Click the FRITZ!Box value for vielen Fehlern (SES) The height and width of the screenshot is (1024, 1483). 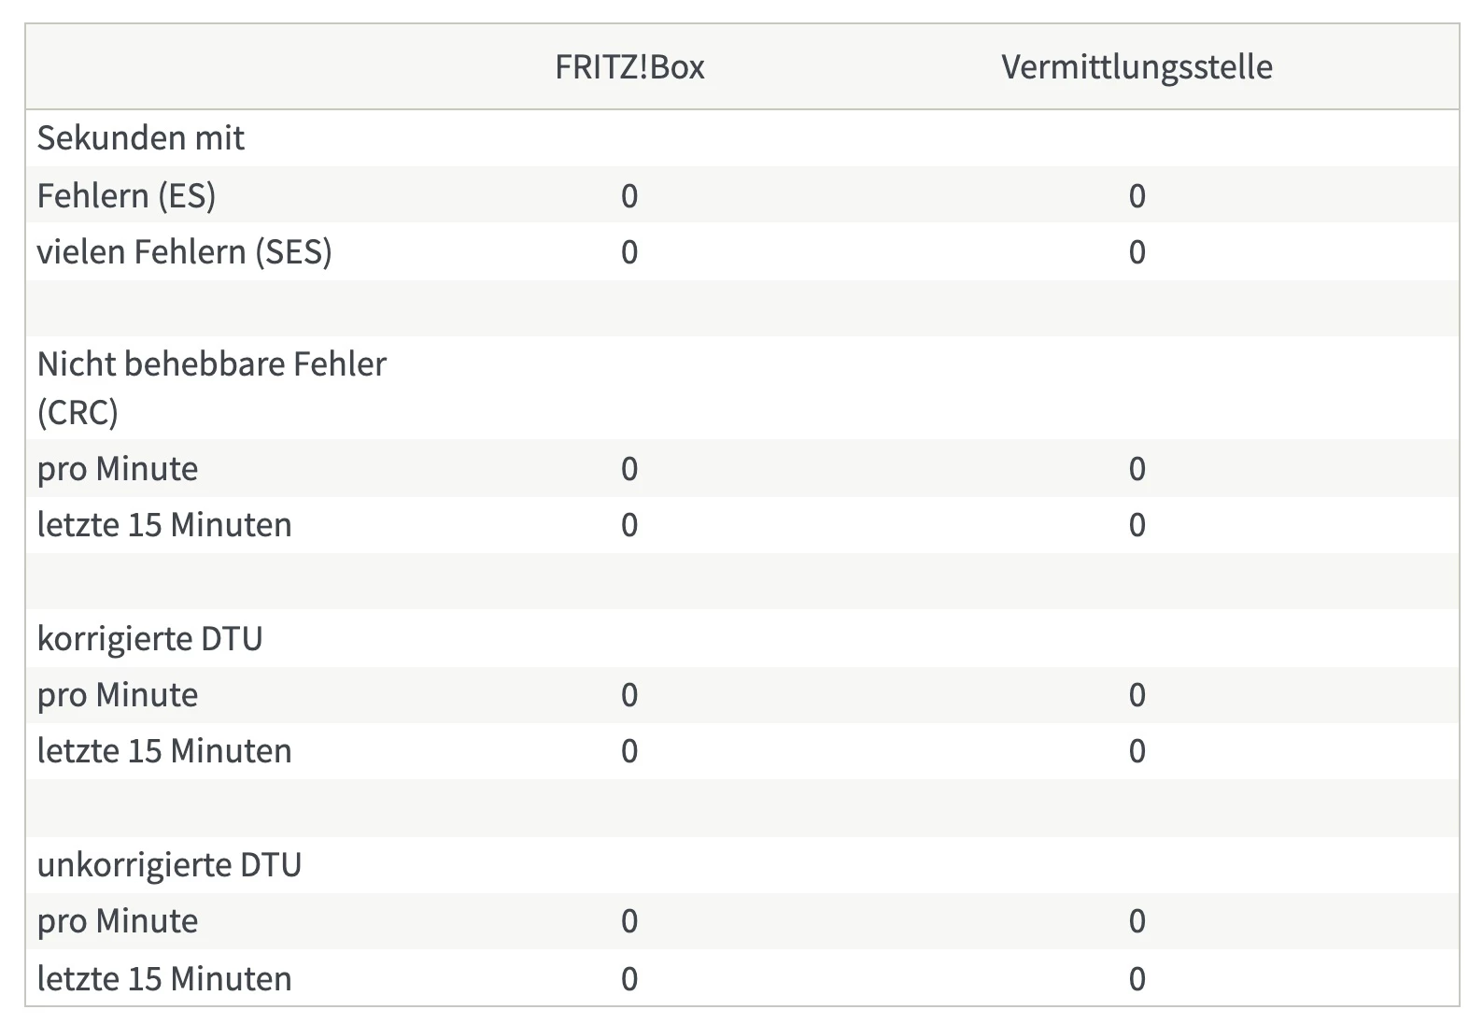(x=629, y=252)
